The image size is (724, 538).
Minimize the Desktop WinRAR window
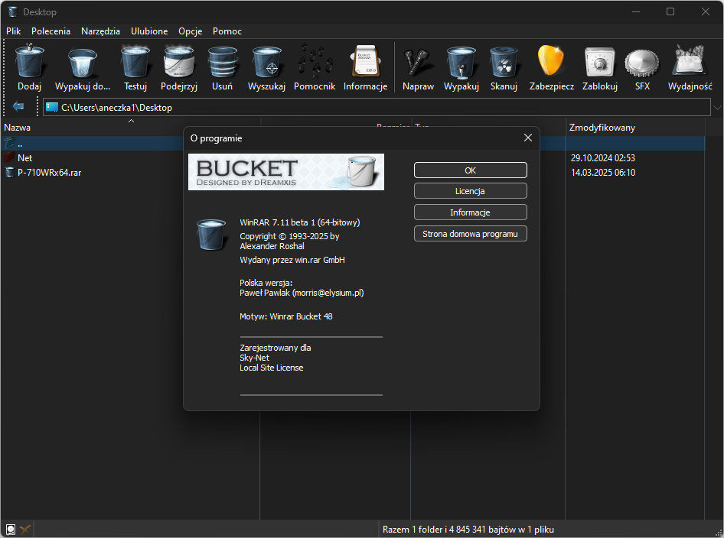click(x=636, y=11)
